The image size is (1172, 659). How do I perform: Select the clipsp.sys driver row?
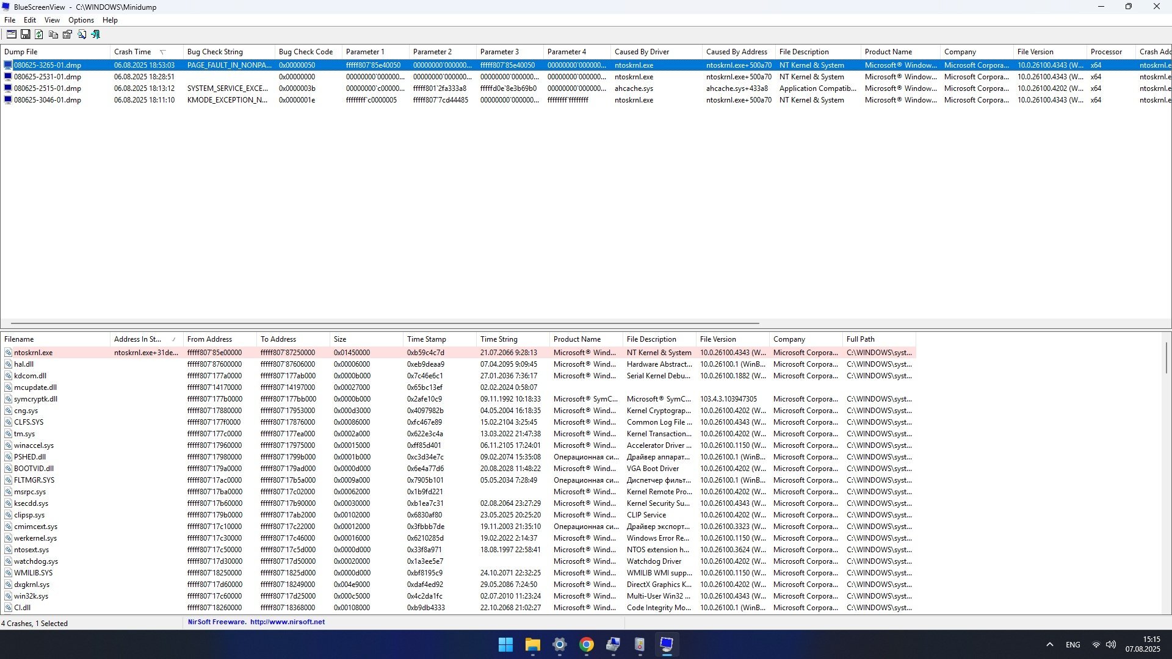pyautogui.click(x=458, y=515)
